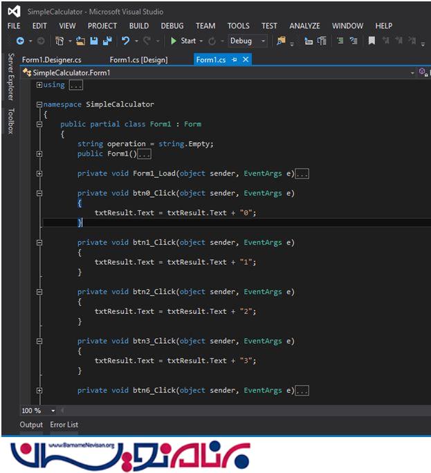Open the VIEW menu

(67, 26)
